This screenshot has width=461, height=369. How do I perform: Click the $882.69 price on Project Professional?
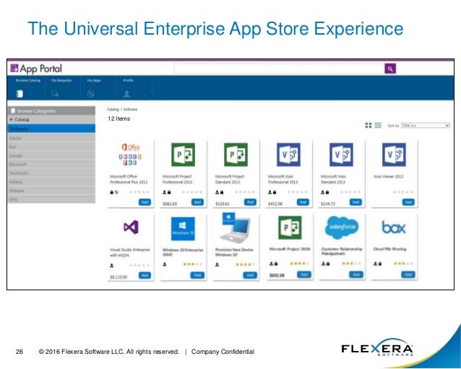(x=170, y=204)
